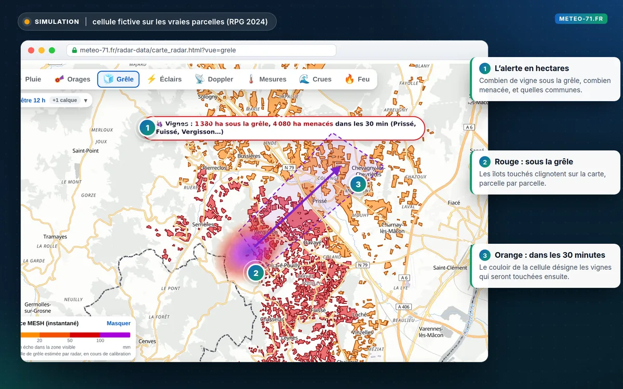Click the Davayé map label

click(x=313, y=242)
